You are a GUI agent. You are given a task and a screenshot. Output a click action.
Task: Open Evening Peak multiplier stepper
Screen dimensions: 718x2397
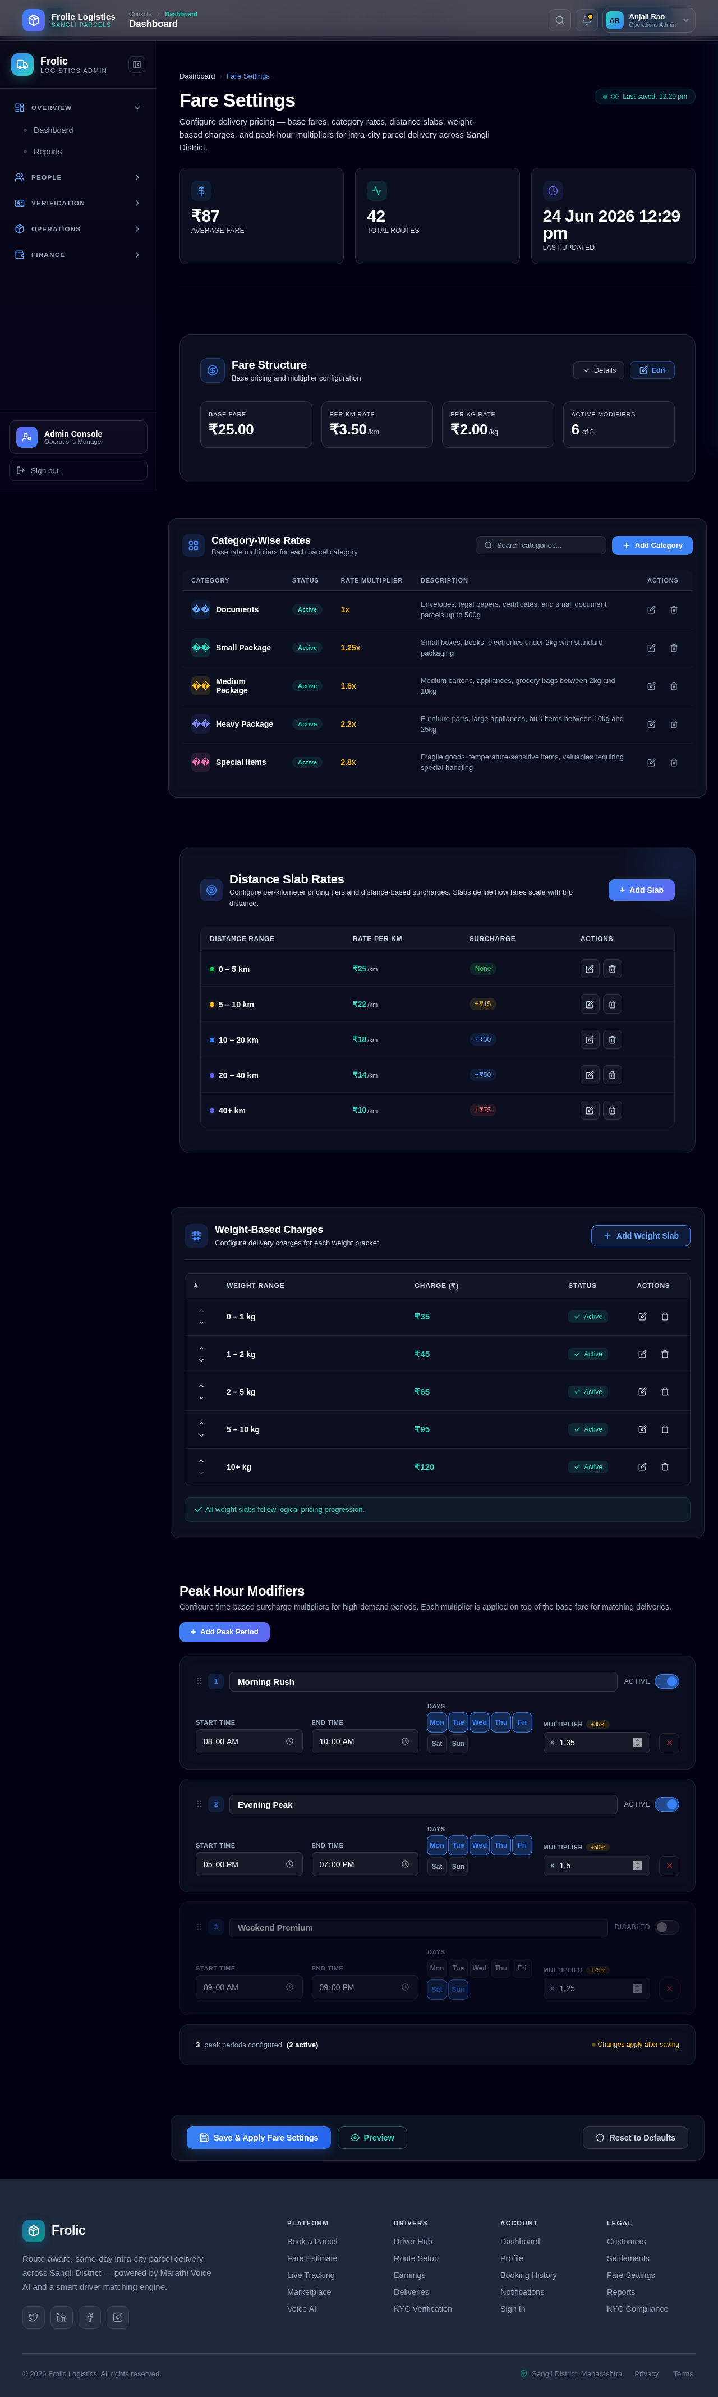(x=637, y=1865)
